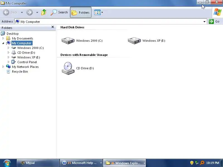Open the Start menu orb
The height and width of the screenshot is (167, 223).
7,163
